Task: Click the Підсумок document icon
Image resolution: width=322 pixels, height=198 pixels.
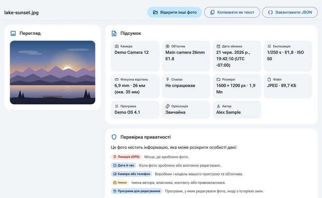Action: tap(114, 33)
